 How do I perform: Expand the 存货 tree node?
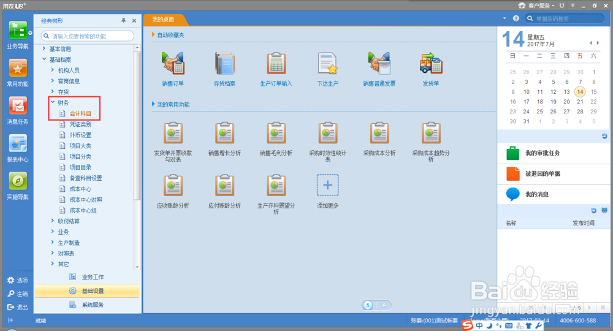[x=53, y=91]
